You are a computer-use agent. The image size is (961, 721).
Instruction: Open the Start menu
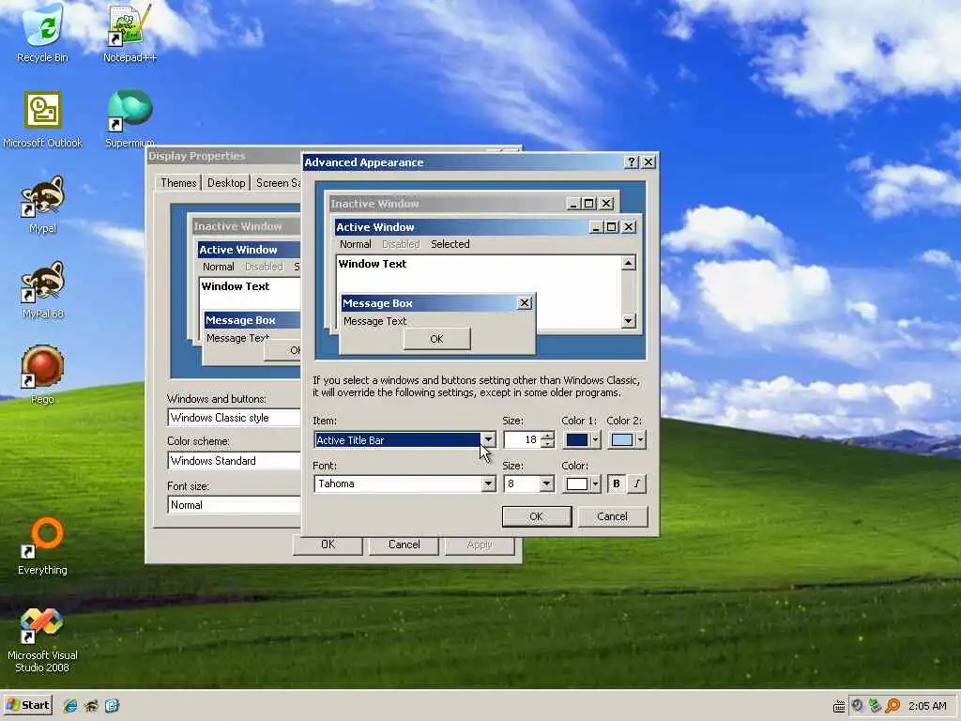click(27, 705)
